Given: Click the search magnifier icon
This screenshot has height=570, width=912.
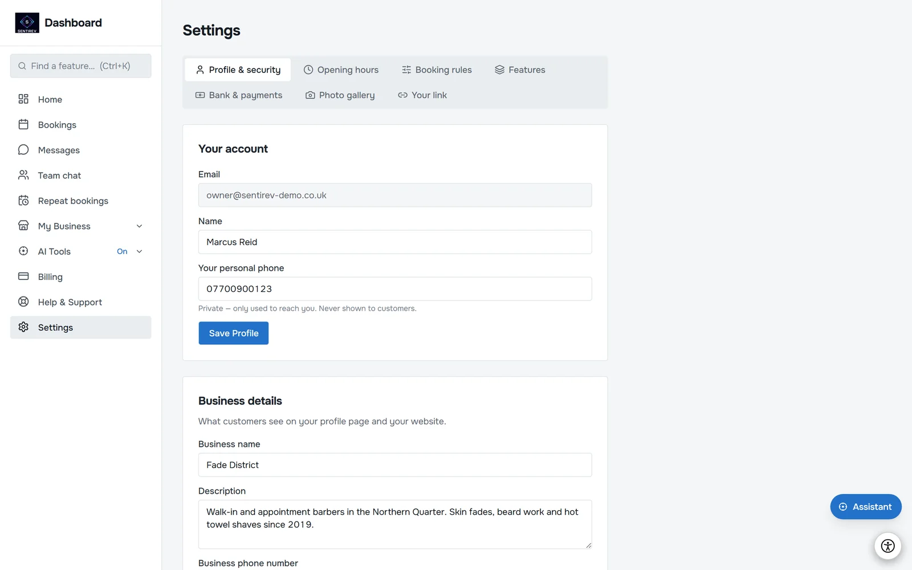Looking at the screenshot, I should (x=22, y=66).
